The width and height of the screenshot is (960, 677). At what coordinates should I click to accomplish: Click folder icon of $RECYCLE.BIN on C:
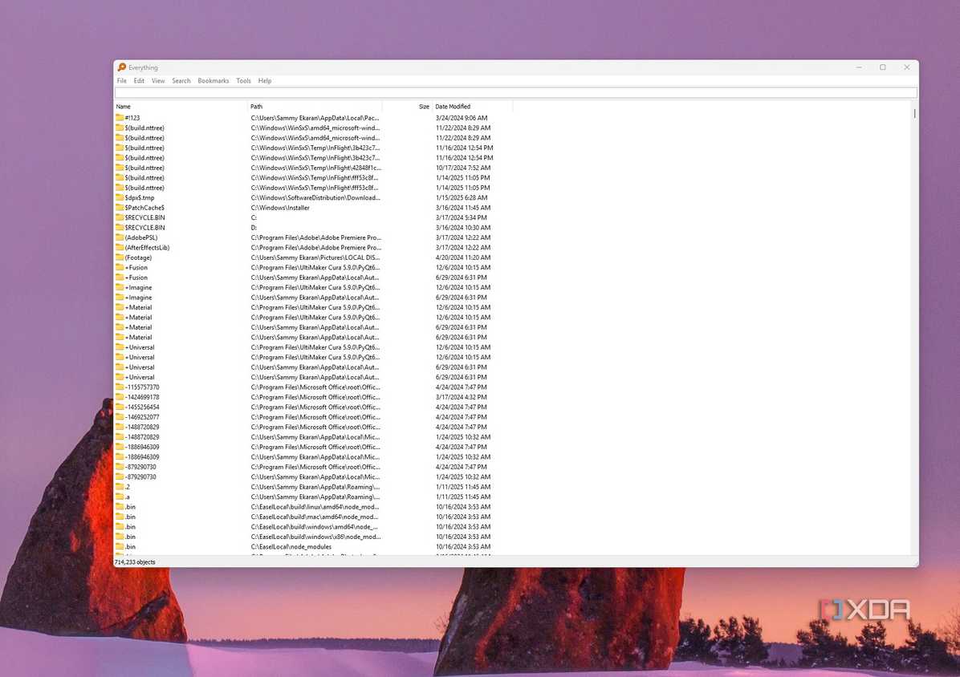pyautogui.click(x=120, y=217)
